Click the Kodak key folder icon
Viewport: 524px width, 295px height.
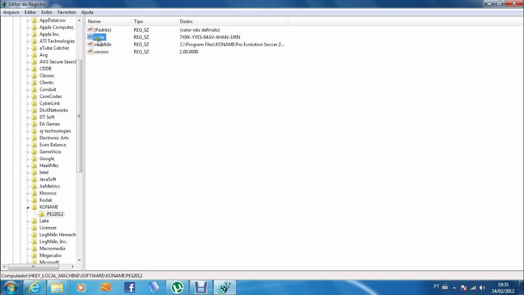34,200
